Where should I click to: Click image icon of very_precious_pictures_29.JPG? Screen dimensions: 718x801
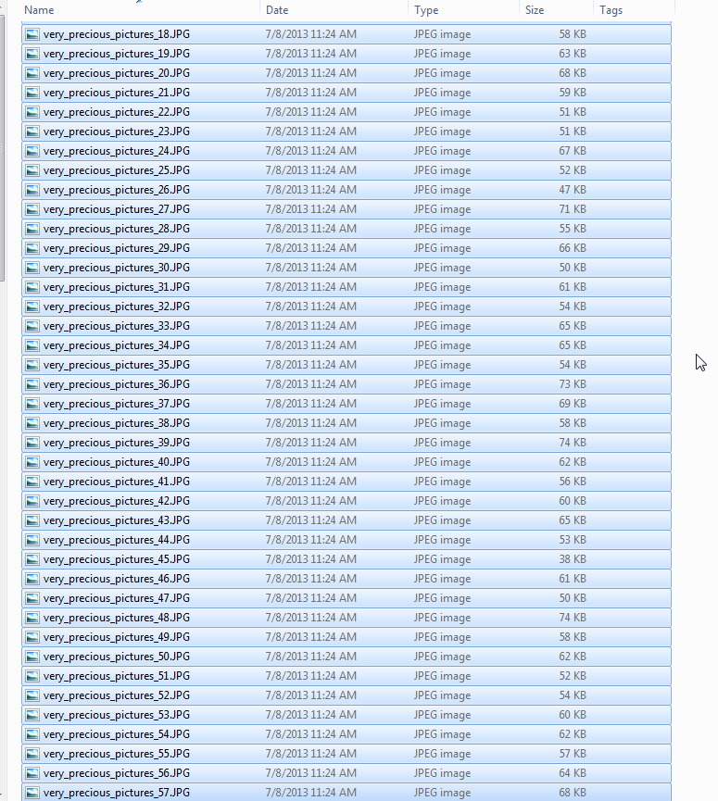(32, 248)
